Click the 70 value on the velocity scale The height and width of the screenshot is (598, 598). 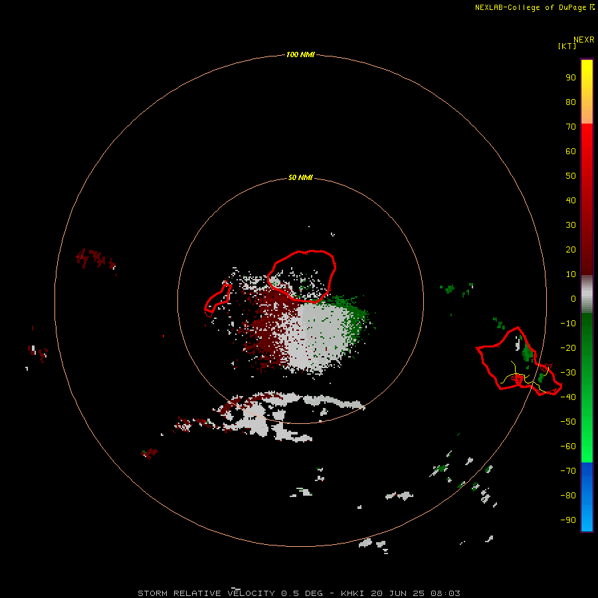coord(571,127)
